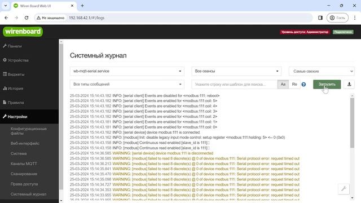Toggle regular expression Re search option
361x203 pixels.
pos(294,84)
